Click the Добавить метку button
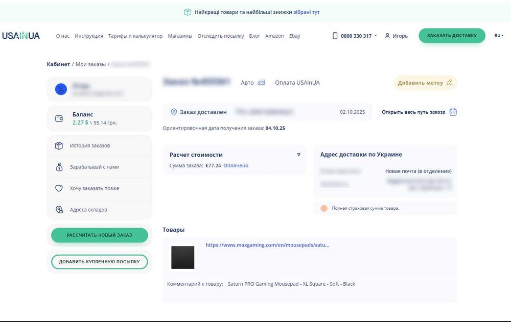511x322 pixels. click(425, 83)
